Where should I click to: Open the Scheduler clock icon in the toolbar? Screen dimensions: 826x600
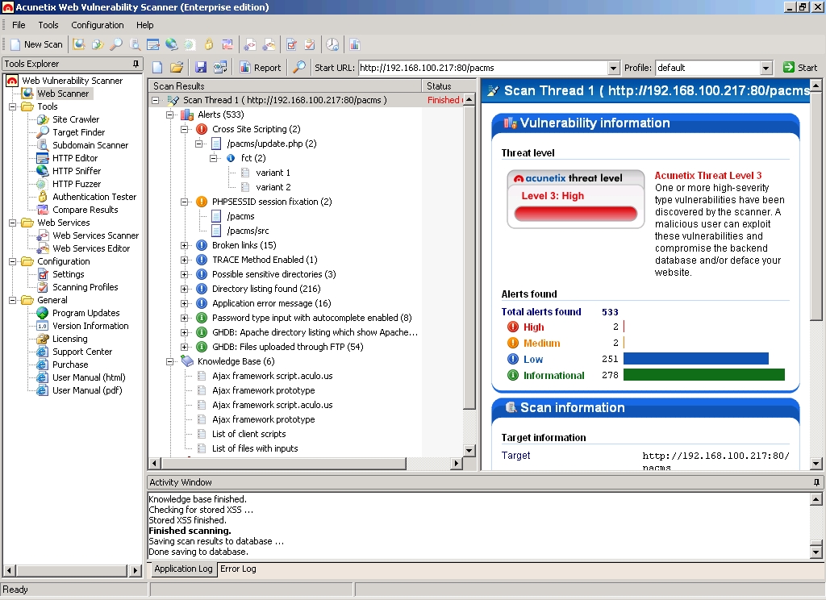[x=332, y=44]
